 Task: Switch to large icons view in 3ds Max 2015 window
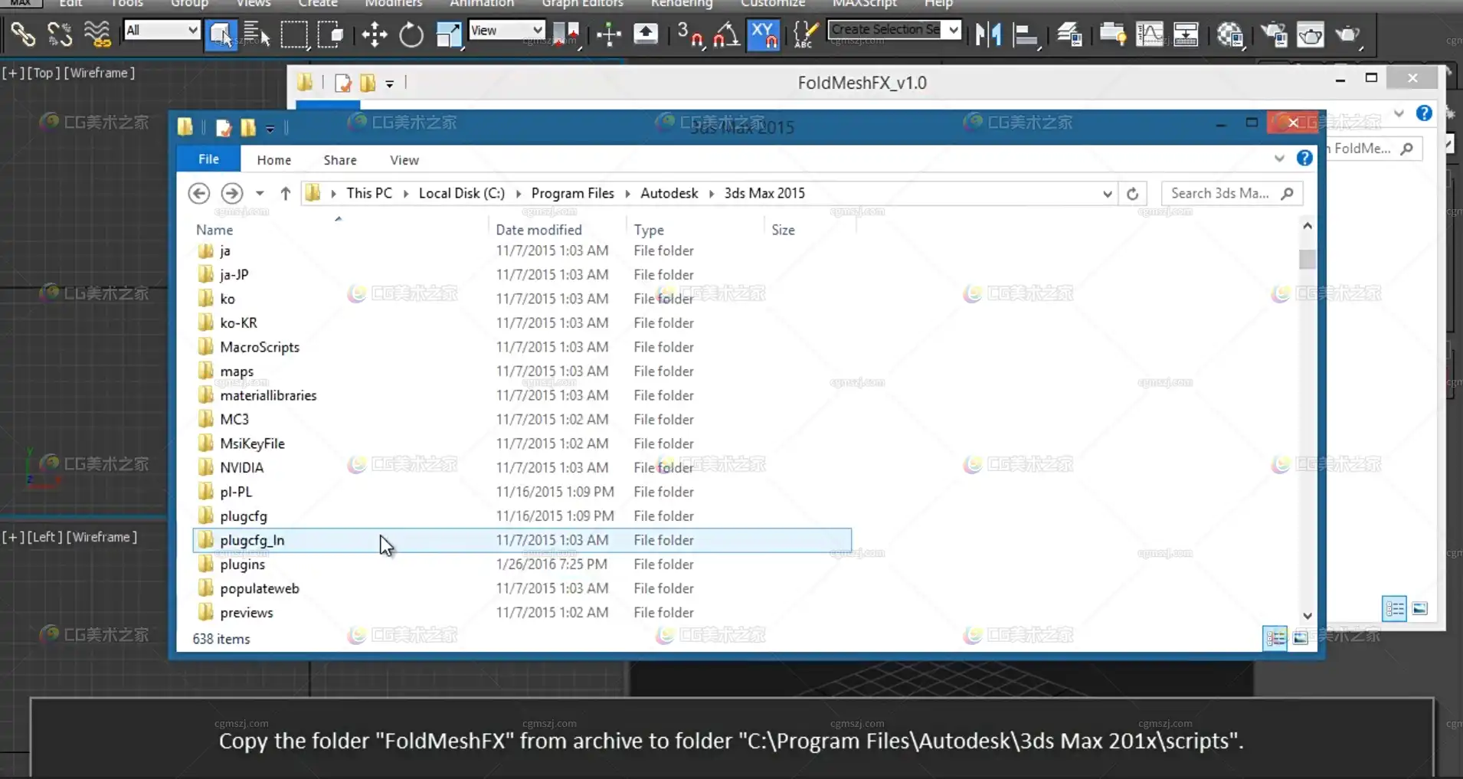pos(1301,637)
